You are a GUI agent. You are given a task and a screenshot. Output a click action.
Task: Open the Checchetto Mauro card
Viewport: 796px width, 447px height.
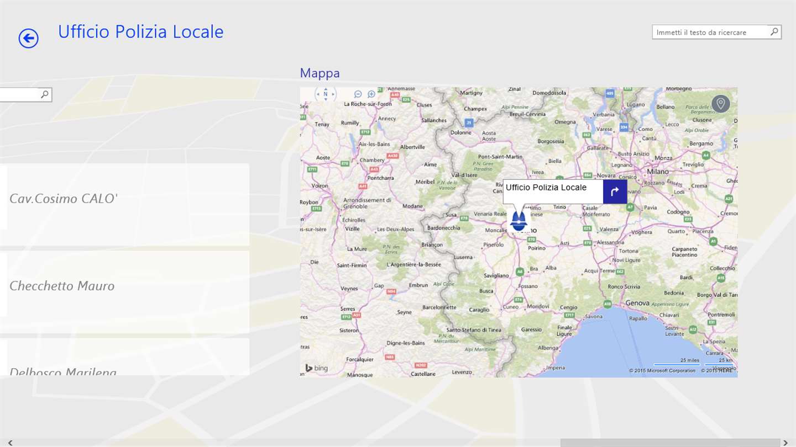click(x=124, y=292)
